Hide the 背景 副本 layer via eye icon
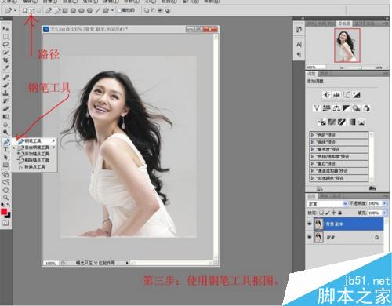This screenshot has height=306, width=392. pyautogui.click(x=310, y=224)
